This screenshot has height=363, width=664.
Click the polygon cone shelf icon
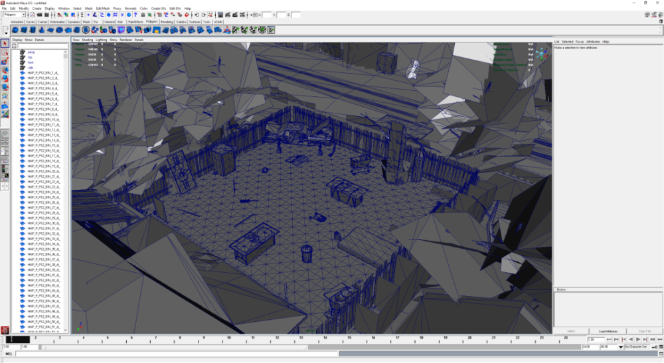tap(41, 29)
